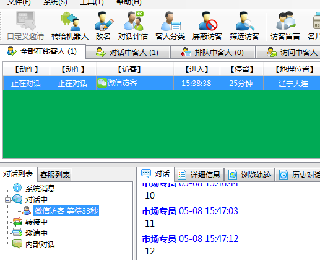Open the 详细信息 tab
320x260 pixels.
point(199,175)
